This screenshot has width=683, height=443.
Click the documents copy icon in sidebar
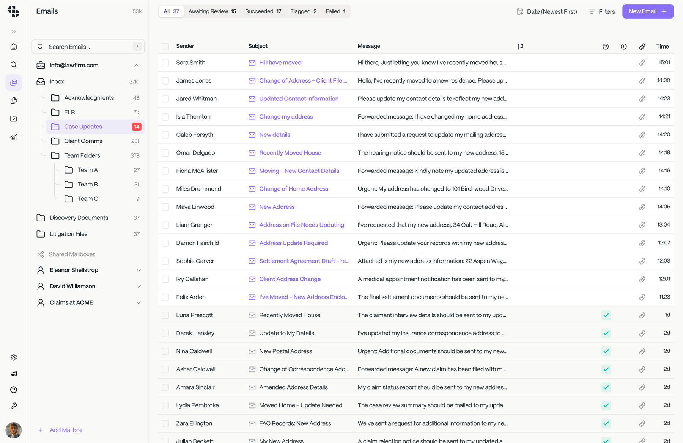(x=14, y=101)
